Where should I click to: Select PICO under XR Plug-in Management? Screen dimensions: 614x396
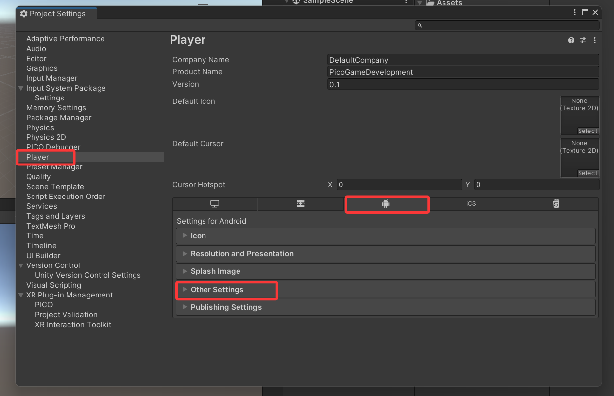point(44,305)
